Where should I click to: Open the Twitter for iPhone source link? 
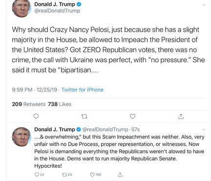point(83,90)
